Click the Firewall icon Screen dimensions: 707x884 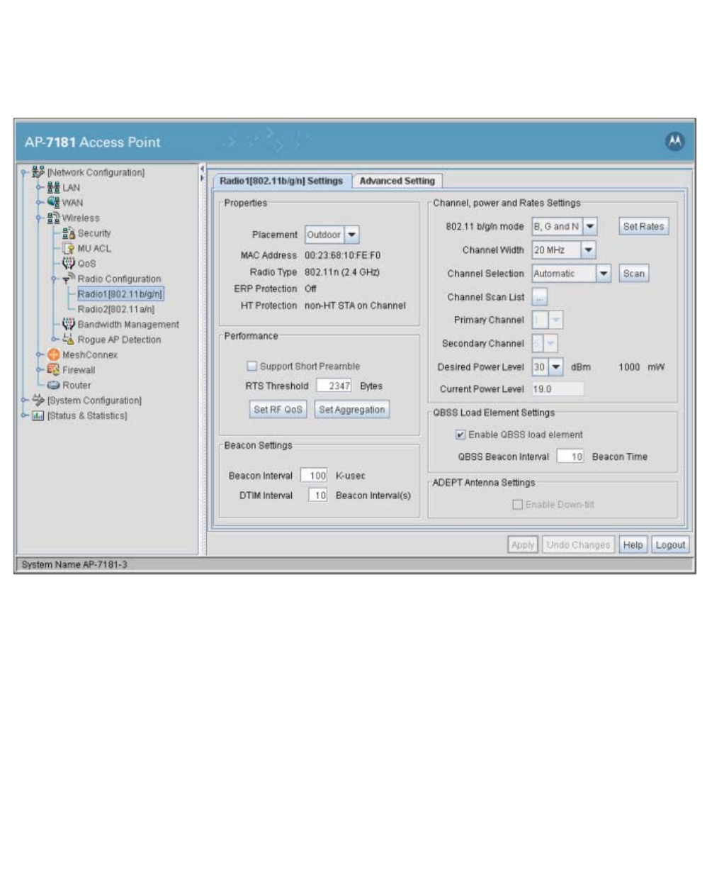click(x=53, y=370)
